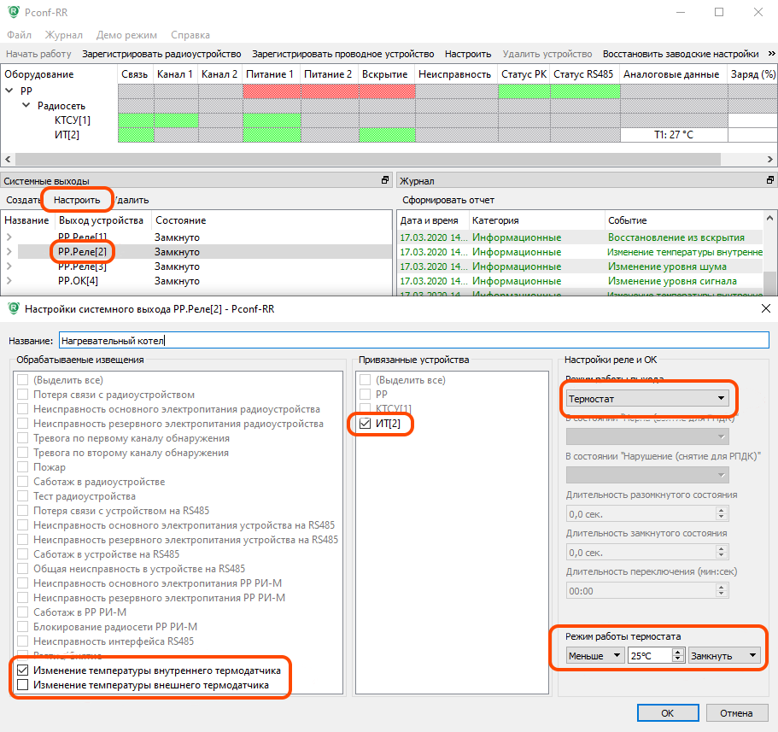Open the Термостат output mode dropdown
The image size is (778, 732).
648,398
